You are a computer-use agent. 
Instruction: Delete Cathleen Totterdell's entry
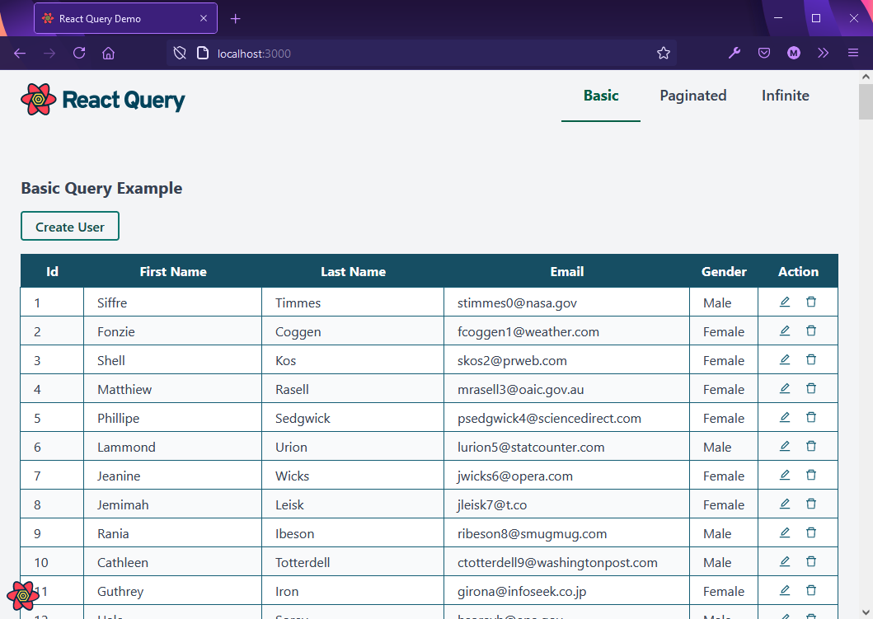point(811,561)
